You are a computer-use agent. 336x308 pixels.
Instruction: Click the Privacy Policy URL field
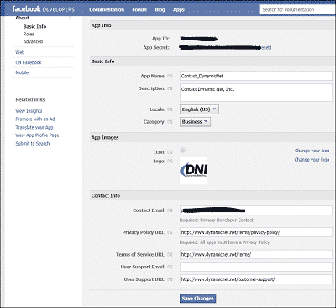tap(256, 232)
